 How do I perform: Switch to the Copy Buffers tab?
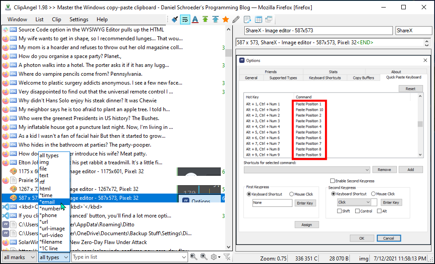tap(364, 78)
